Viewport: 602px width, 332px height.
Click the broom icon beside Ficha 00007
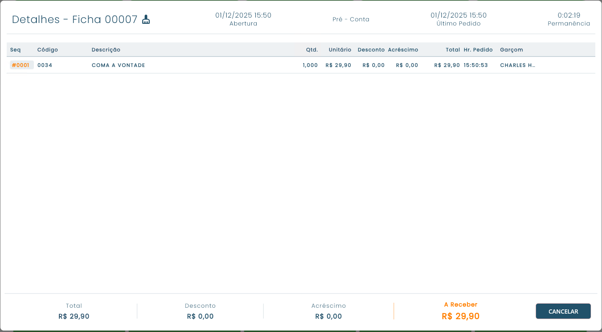(x=146, y=20)
